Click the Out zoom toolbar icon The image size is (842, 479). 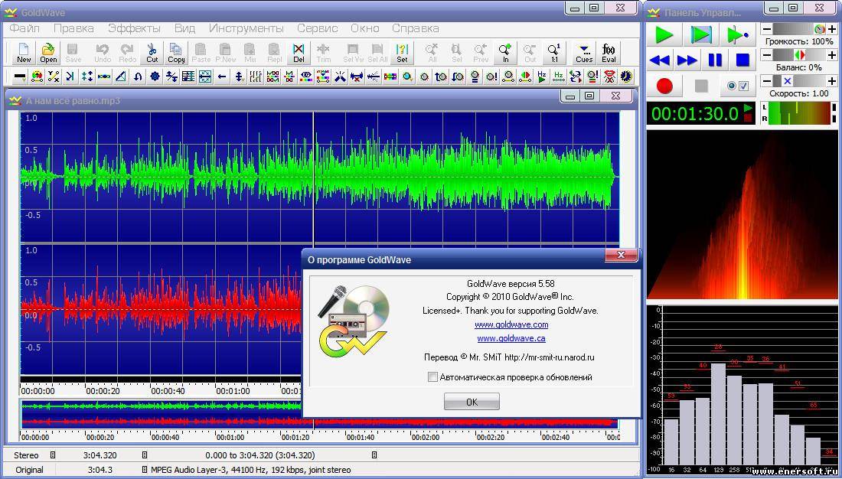(x=530, y=53)
